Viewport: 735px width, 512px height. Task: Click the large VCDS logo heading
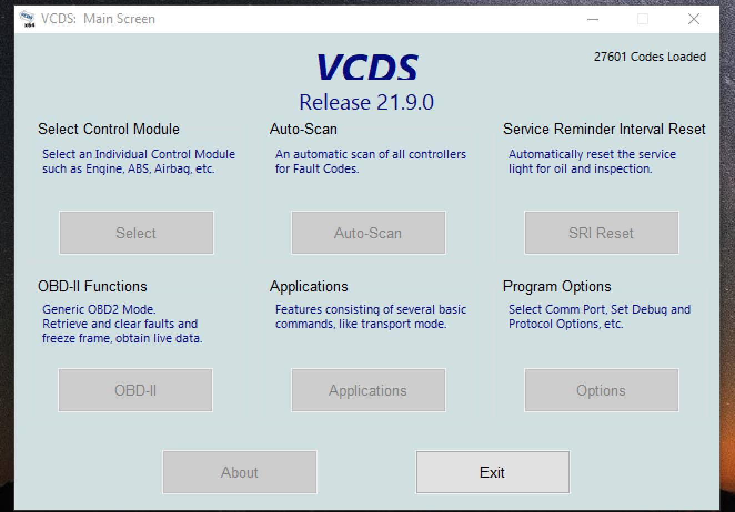[367, 67]
